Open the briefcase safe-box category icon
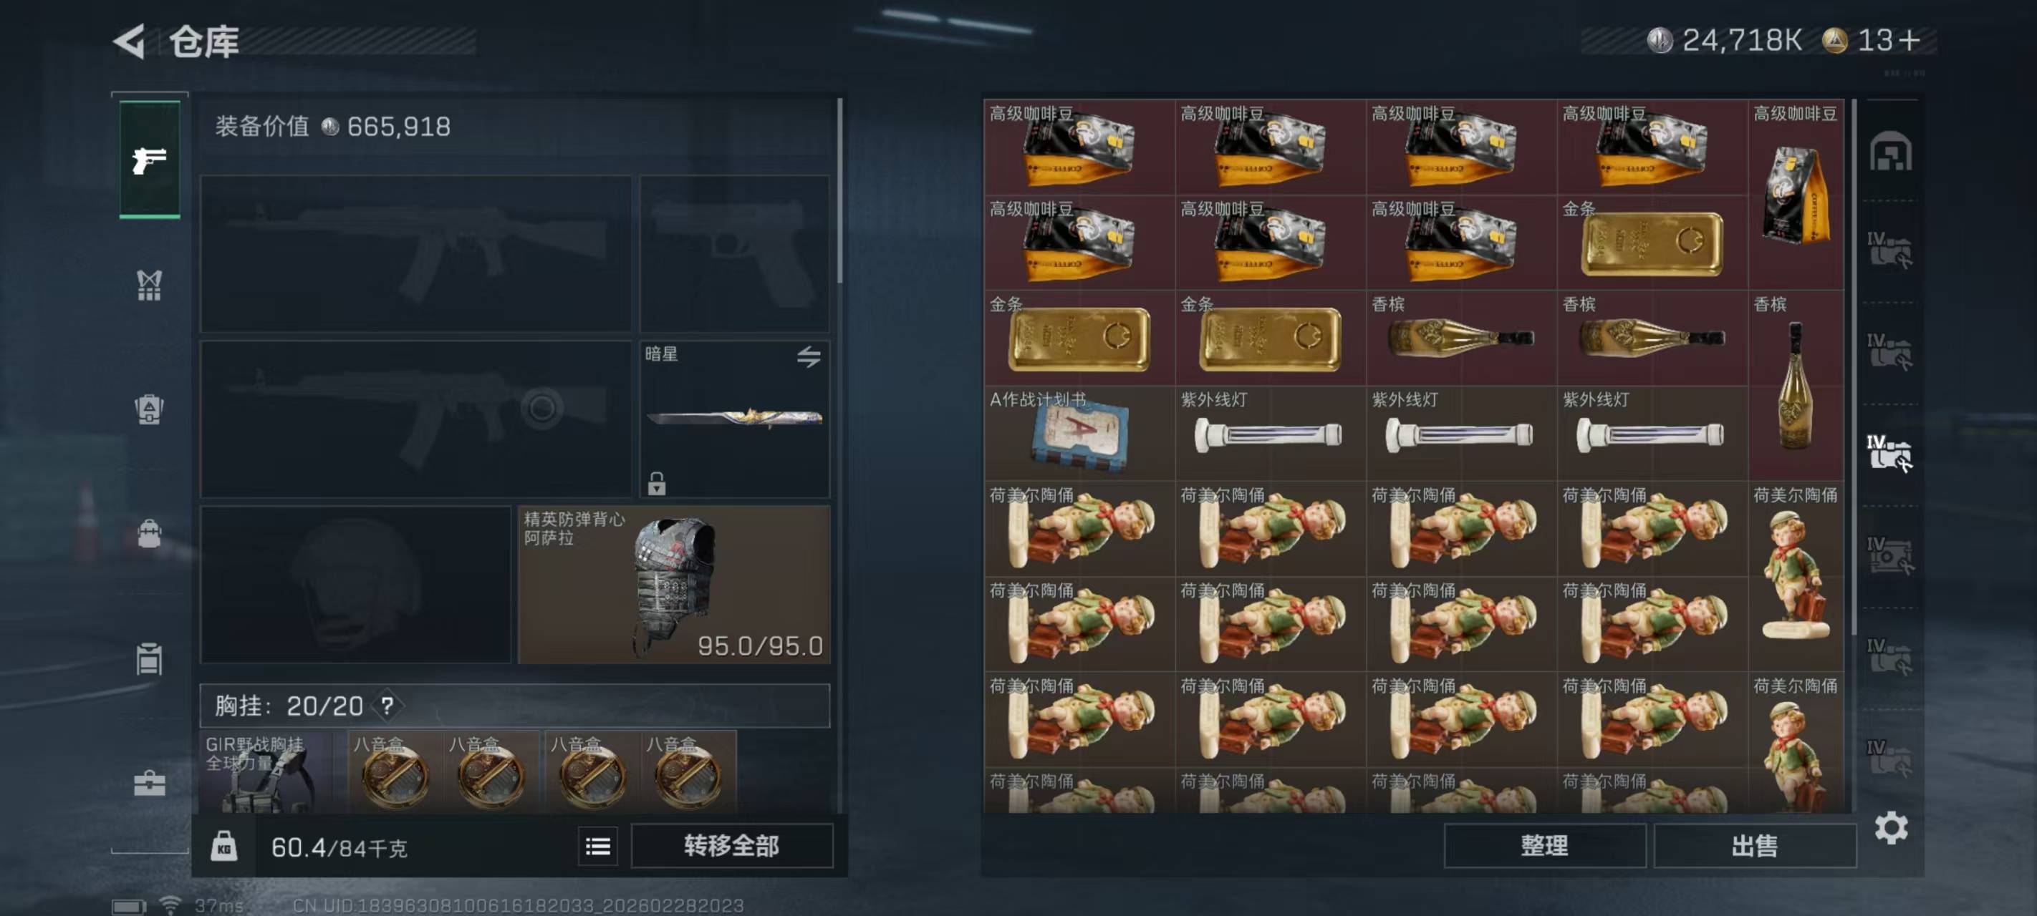The width and height of the screenshot is (2037, 916). (150, 783)
